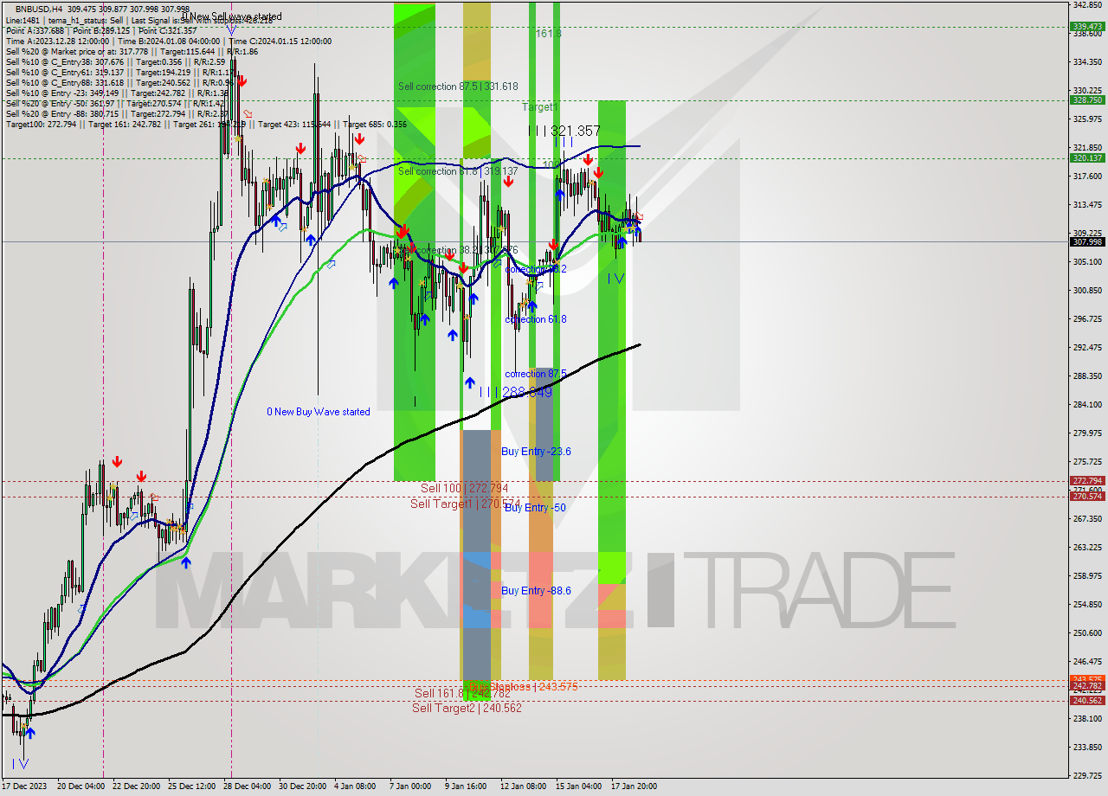
Task: Click the '7 Jan 00:00' time label
Action: pos(410,786)
